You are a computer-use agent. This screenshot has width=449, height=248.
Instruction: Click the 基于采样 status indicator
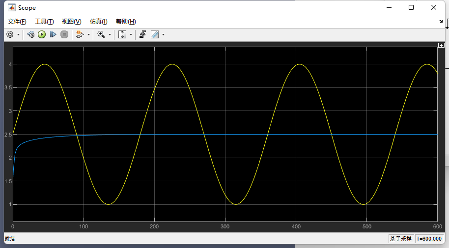tap(400, 239)
